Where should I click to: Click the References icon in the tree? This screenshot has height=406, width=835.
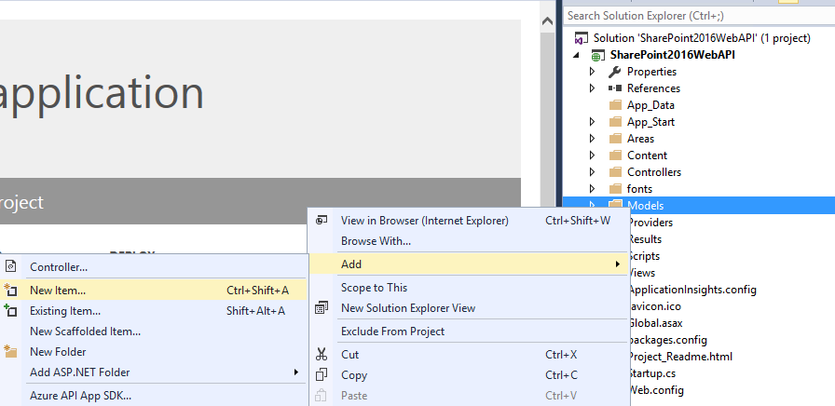pos(614,88)
